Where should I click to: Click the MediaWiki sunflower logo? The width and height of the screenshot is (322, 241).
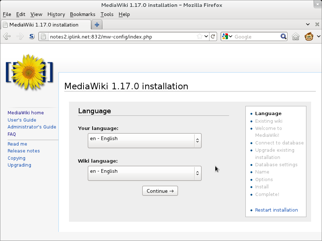pos(29,72)
